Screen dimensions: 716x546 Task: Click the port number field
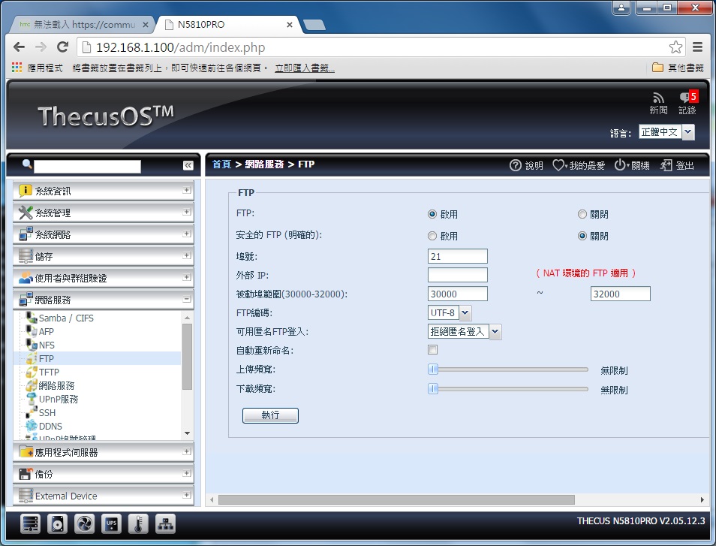pyautogui.click(x=458, y=256)
